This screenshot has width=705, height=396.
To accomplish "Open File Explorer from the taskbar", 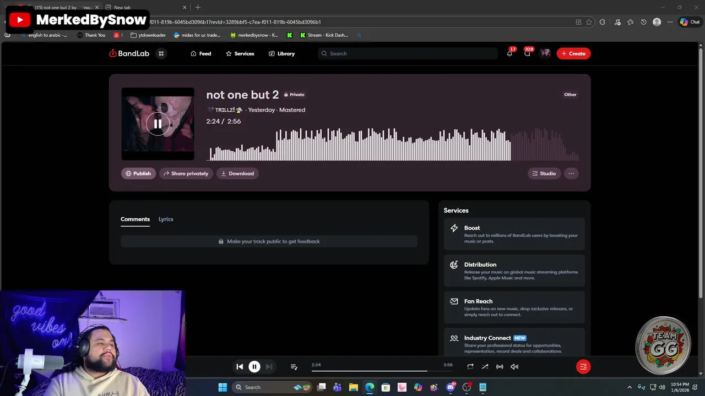I will [x=354, y=387].
